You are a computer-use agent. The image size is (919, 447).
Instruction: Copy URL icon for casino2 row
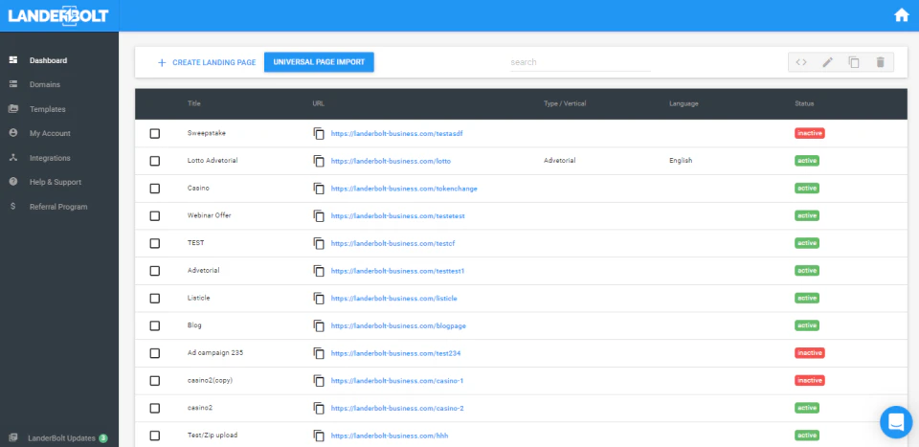319,408
